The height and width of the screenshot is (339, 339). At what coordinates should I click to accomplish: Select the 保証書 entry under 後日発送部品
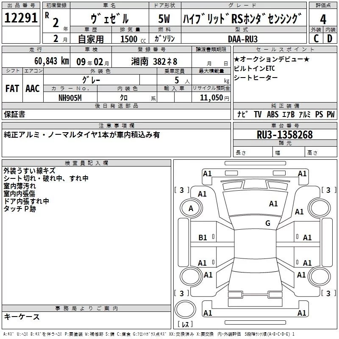coord(14,114)
